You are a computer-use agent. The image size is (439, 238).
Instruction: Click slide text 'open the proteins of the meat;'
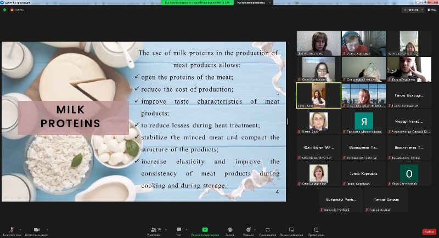click(187, 77)
